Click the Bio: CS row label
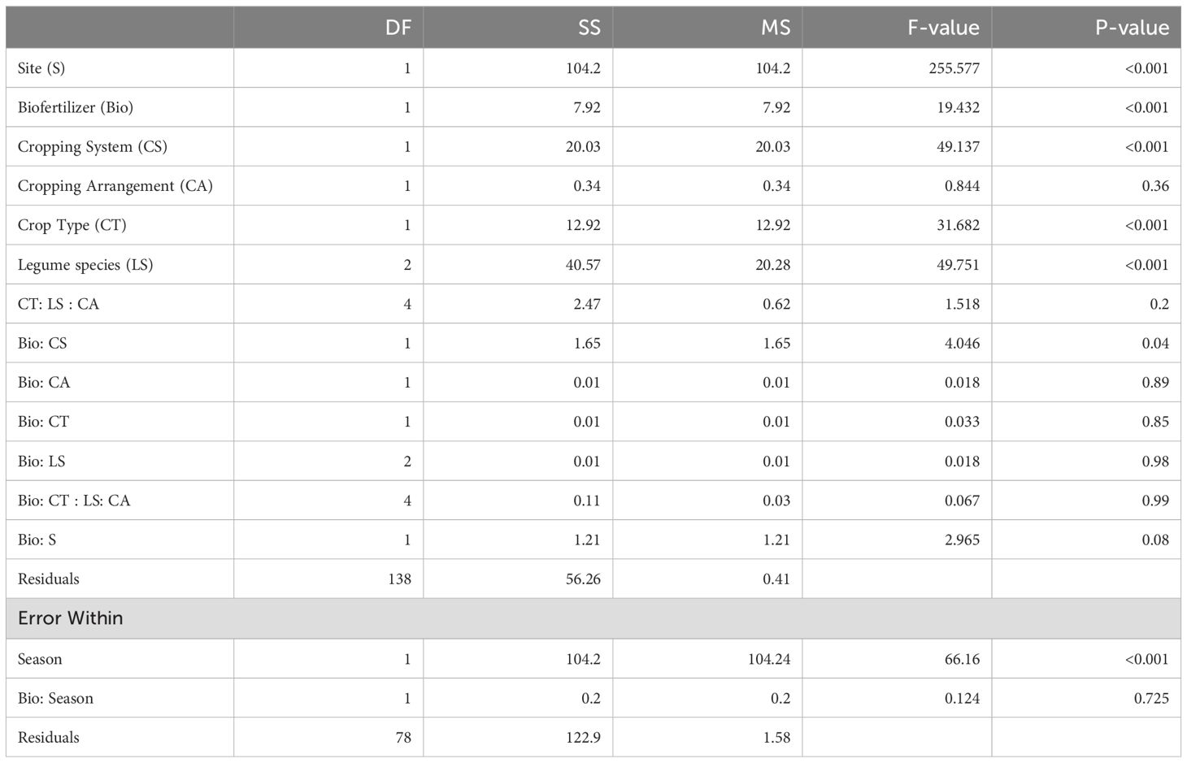Viewport: 1187px width, 763px height. (42, 343)
